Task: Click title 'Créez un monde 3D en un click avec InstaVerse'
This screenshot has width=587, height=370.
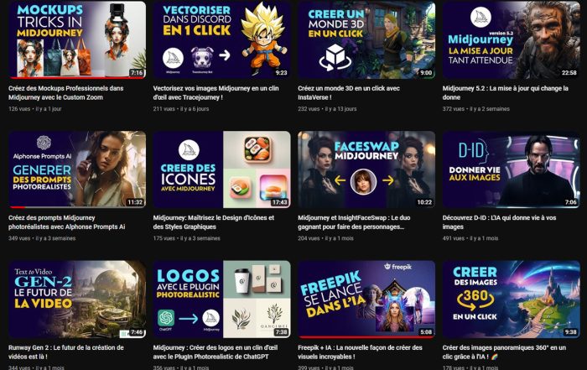Action: (349, 92)
